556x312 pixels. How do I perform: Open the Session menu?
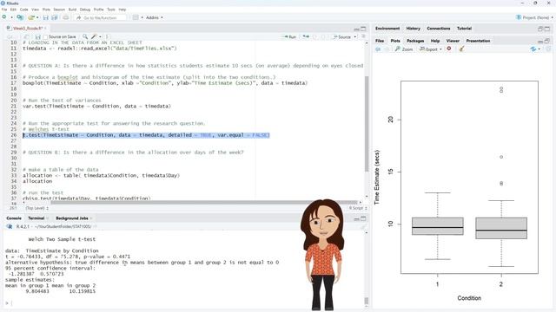tap(59, 10)
